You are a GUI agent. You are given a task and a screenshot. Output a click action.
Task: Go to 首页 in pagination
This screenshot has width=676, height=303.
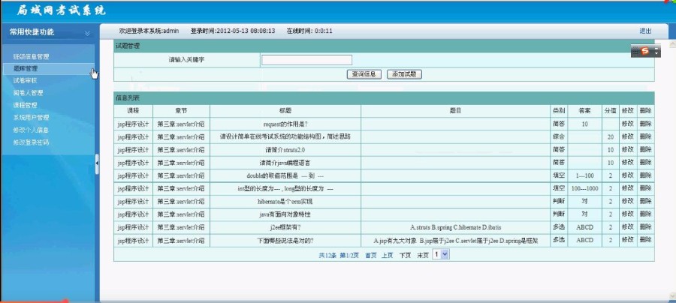pyautogui.click(x=371, y=255)
